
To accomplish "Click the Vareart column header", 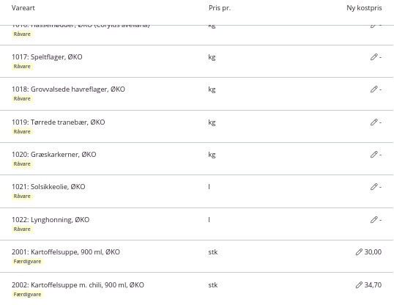I will pyautogui.click(x=23, y=8).
